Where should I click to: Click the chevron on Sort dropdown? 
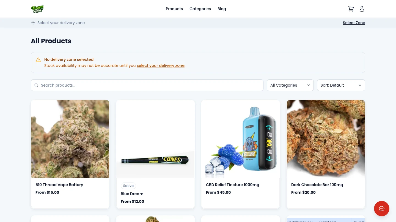(x=360, y=85)
